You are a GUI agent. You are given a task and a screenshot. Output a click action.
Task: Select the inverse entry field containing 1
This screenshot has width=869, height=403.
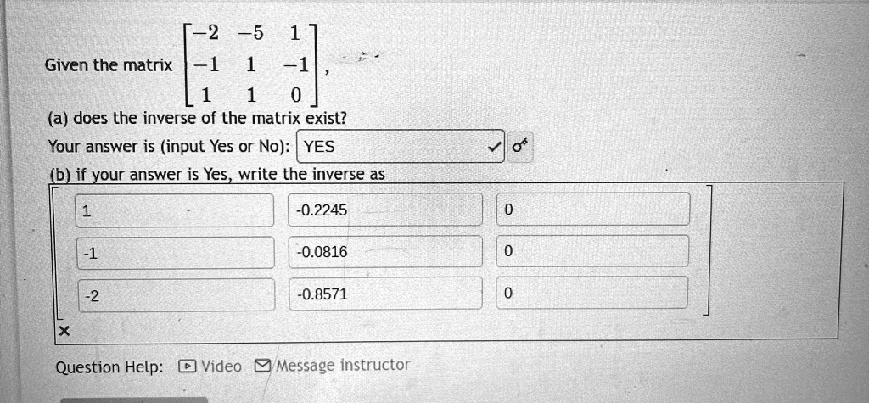pos(175,210)
